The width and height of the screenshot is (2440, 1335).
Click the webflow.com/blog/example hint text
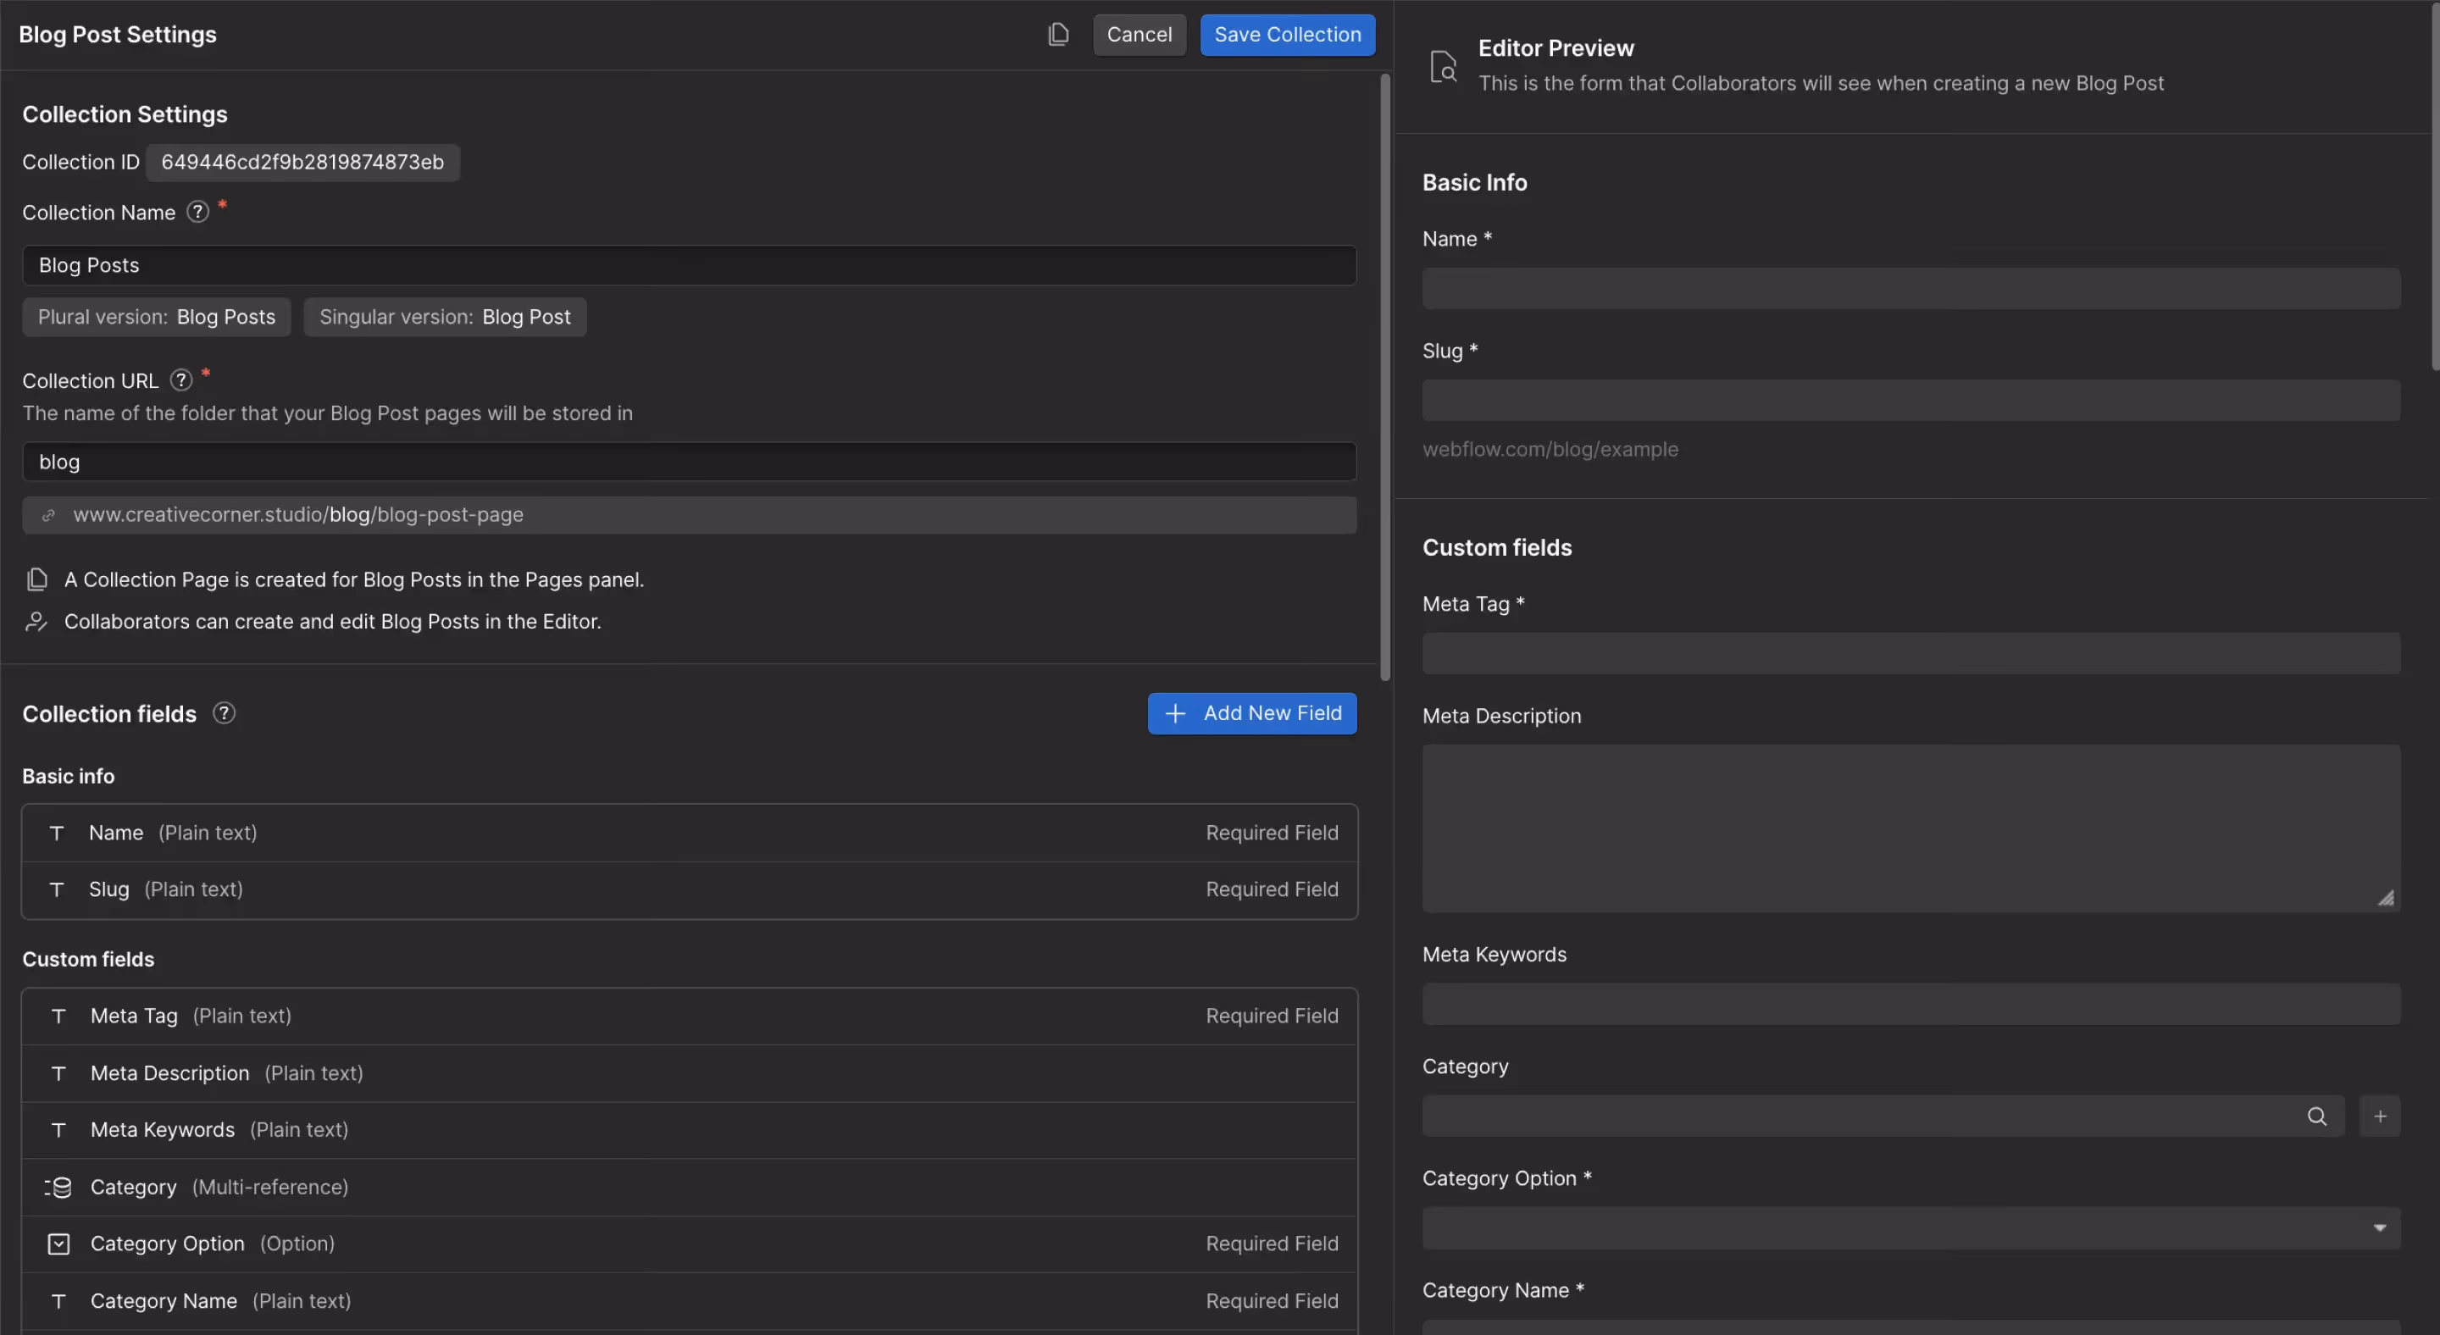tap(1550, 450)
